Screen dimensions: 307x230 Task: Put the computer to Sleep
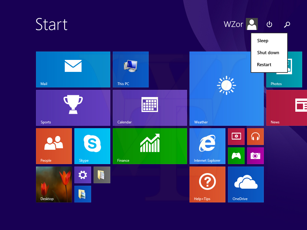263,40
